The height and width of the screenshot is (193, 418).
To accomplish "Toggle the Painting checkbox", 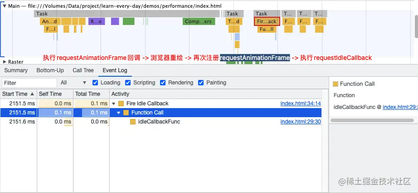I will (x=201, y=83).
